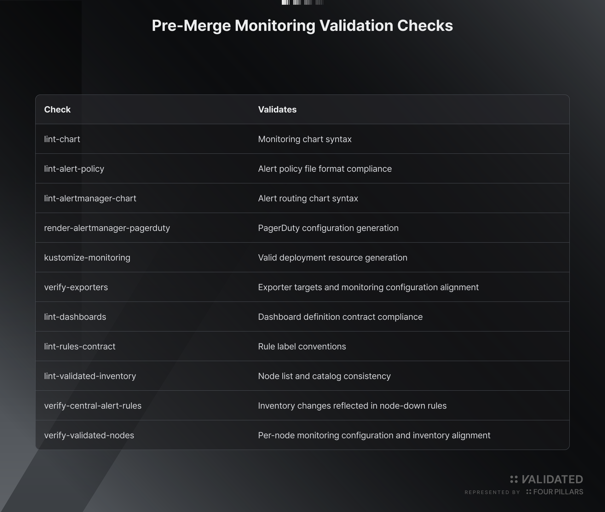Click verify-validated-nodes entry
Image resolution: width=605 pixels, height=512 pixels.
89,435
